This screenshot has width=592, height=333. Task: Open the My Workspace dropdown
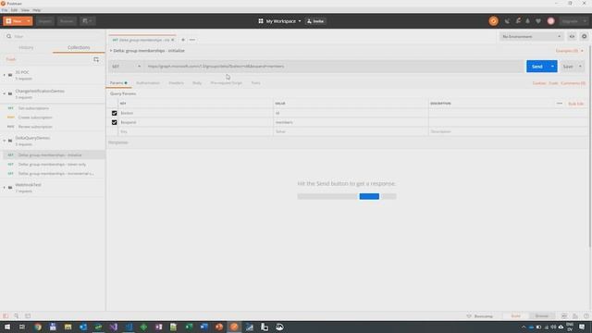pos(279,21)
